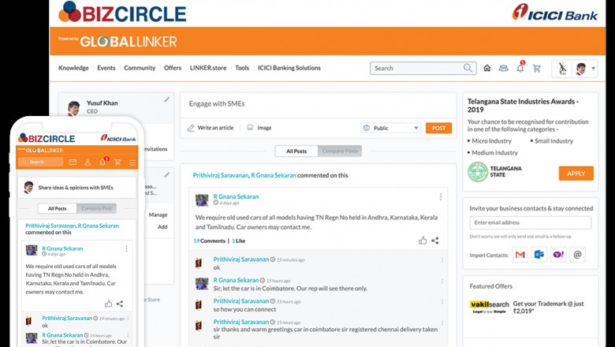Open the Knowledge menu
The image size is (615, 347).
[73, 68]
